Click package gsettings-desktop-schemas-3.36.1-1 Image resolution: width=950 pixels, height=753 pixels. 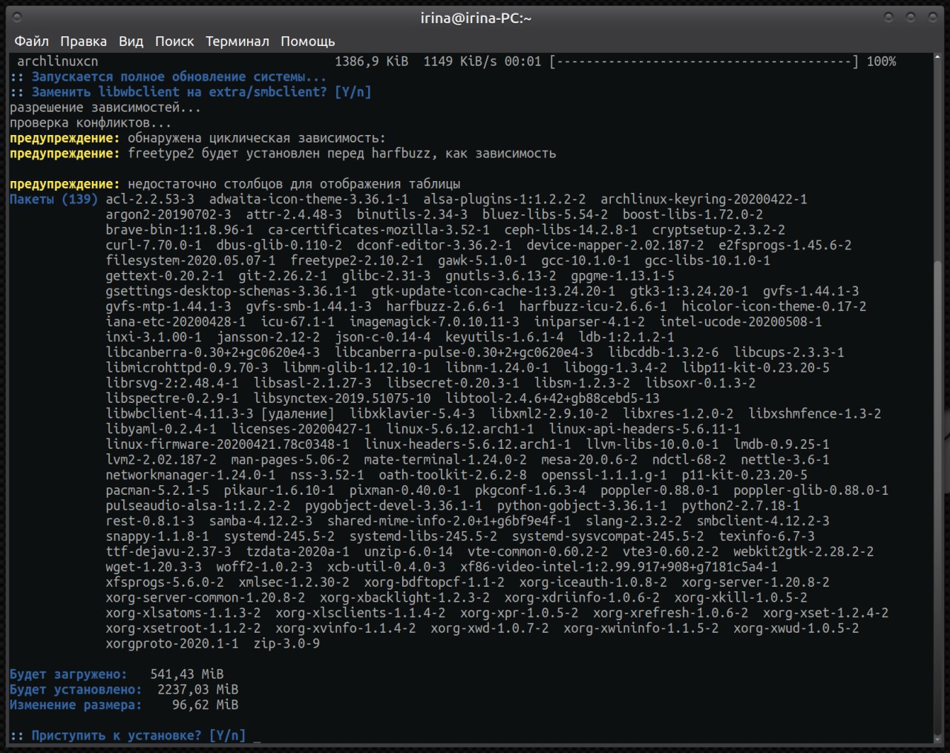(x=231, y=292)
